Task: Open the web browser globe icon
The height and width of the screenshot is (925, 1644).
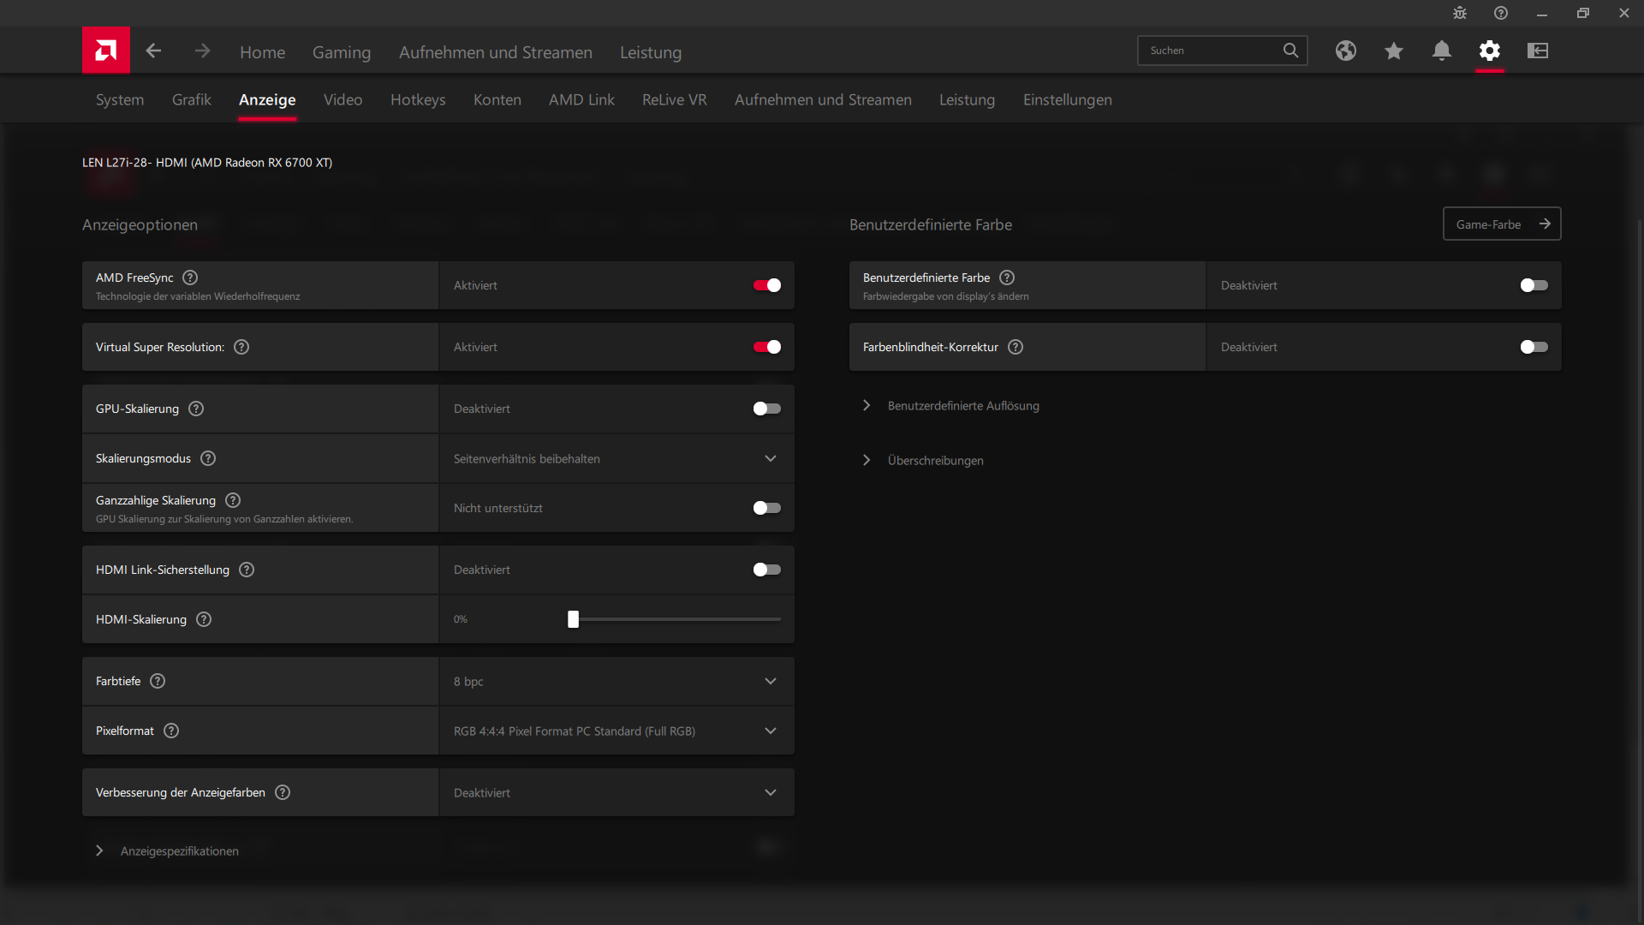Action: (1345, 51)
